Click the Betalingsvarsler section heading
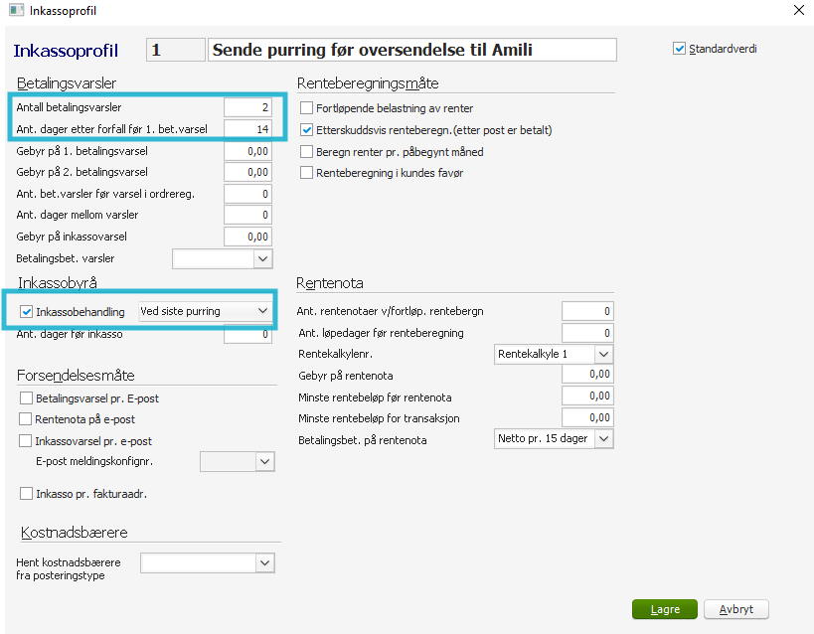Screen dimensions: 814x634 [67, 83]
